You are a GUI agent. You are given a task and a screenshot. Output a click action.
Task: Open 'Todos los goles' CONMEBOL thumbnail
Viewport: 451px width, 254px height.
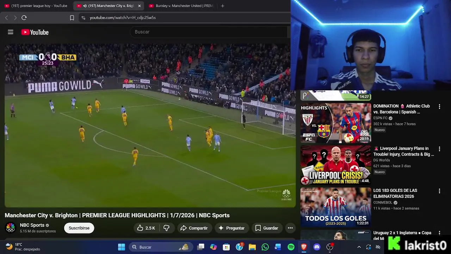[335, 207]
